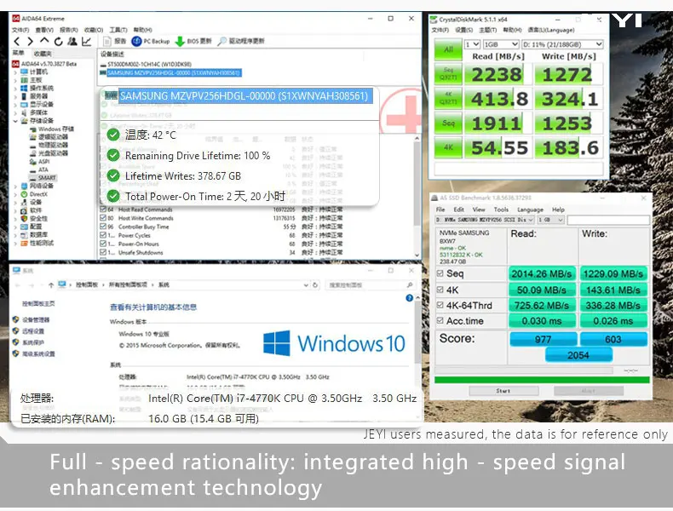The width and height of the screenshot is (673, 511).
Task: Toggle the 4K checkbox in AS SSD Benchmark
Action: (x=440, y=290)
